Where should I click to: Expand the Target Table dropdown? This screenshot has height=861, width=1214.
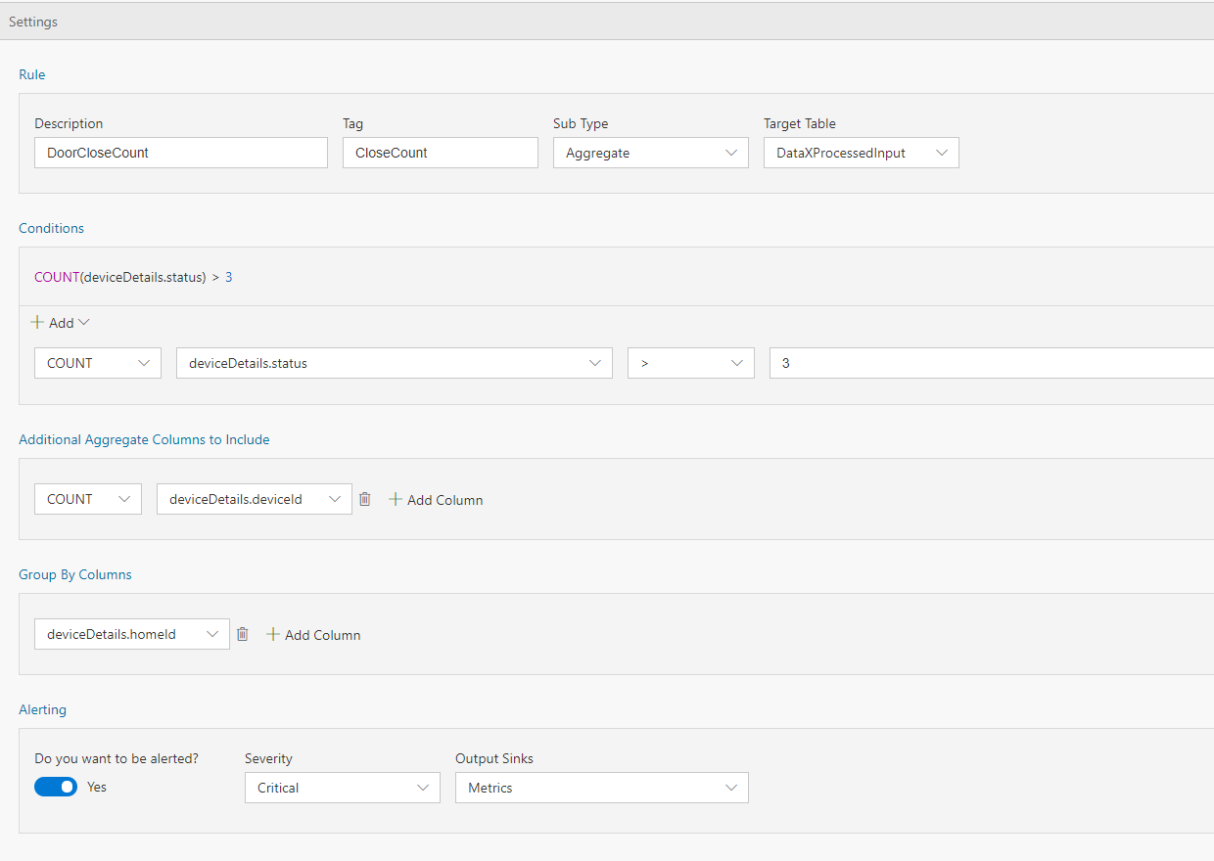pyautogui.click(x=861, y=153)
